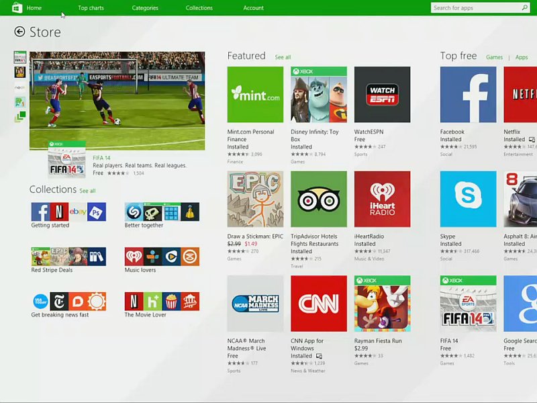The image size is (537, 403).
Task: Open the Google Search tile
Action: pos(520,304)
